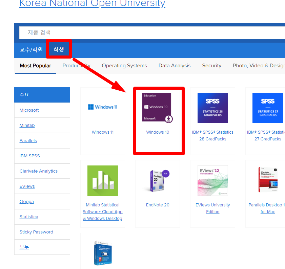Open the Sticky Password box image

click(x=103, y=253)
